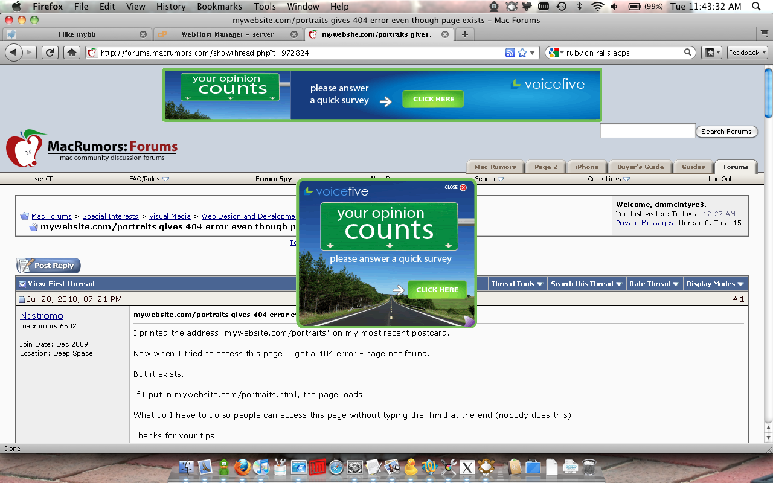773x483 pixels.
Task: Expand the Quick Links dropdown
Action: (x=609, y=179)
